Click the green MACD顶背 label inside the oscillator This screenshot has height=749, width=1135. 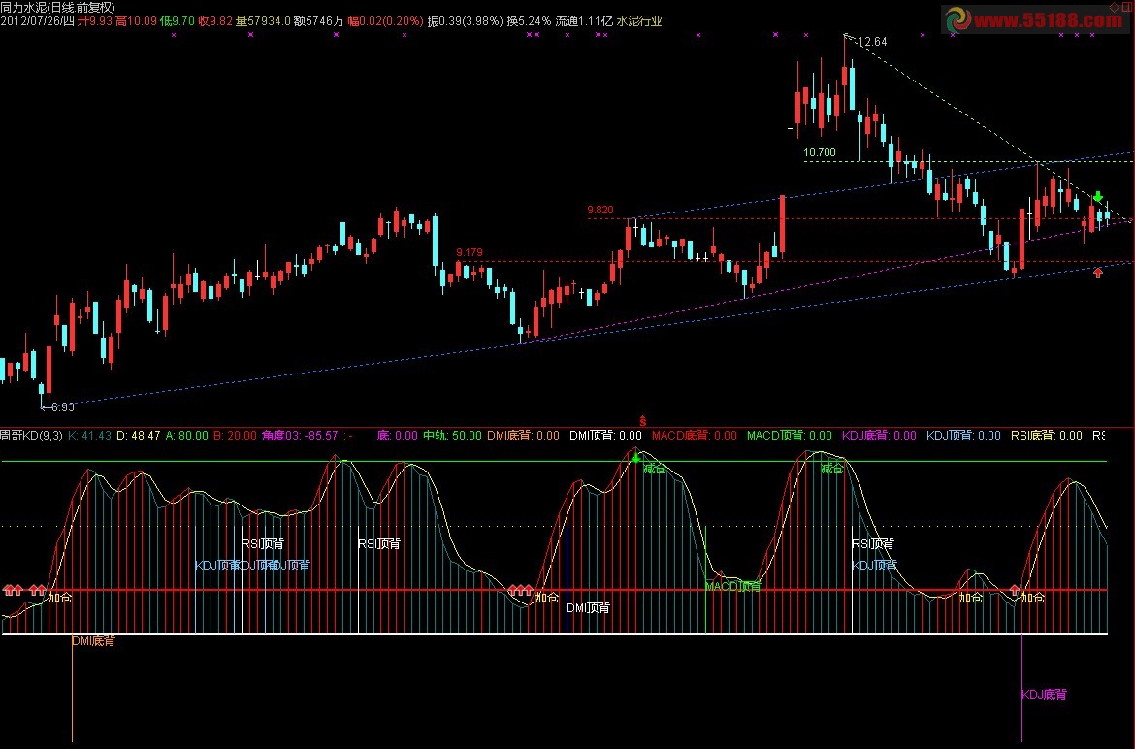click(733, 587)
